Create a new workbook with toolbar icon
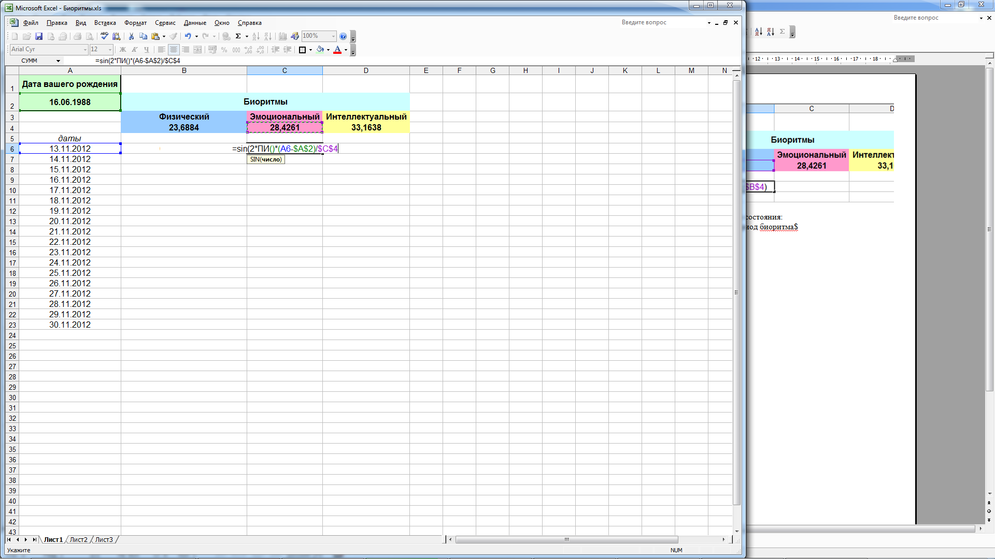995x559 pixels. 15,36
